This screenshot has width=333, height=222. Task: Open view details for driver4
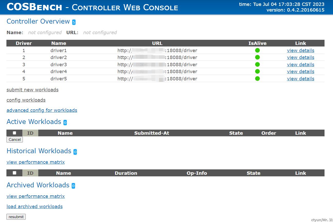coord(301,71)
